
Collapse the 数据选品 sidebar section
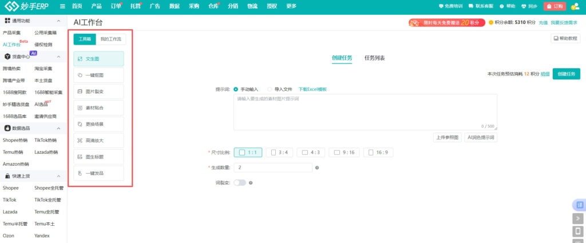(x=59, y=129)
